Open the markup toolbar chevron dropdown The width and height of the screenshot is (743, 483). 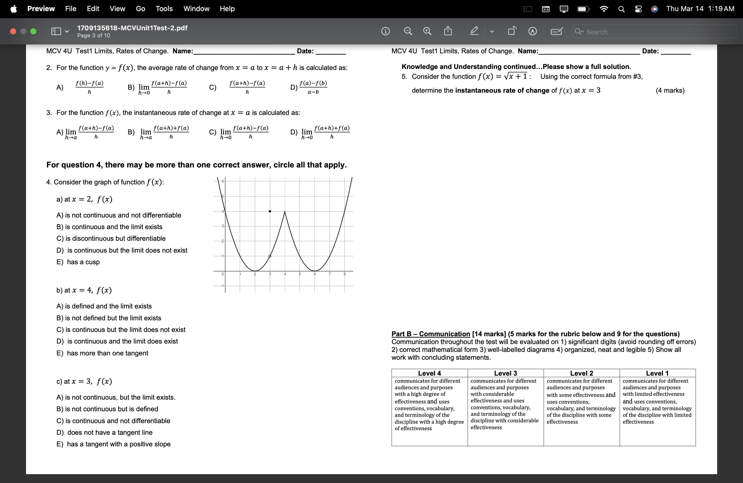pyautogui.click(x=493, y=31)
